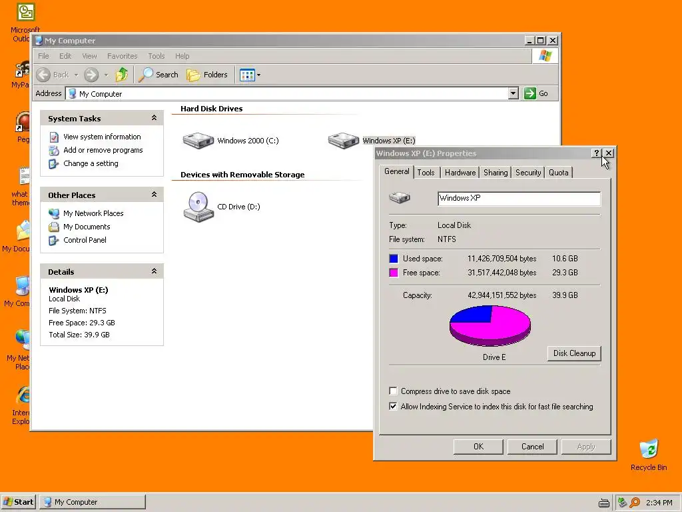Screen dimensions: 682x512
Task: Select the Windows 2000 (C:) drive icon
Action: click(x=198, y=140)
